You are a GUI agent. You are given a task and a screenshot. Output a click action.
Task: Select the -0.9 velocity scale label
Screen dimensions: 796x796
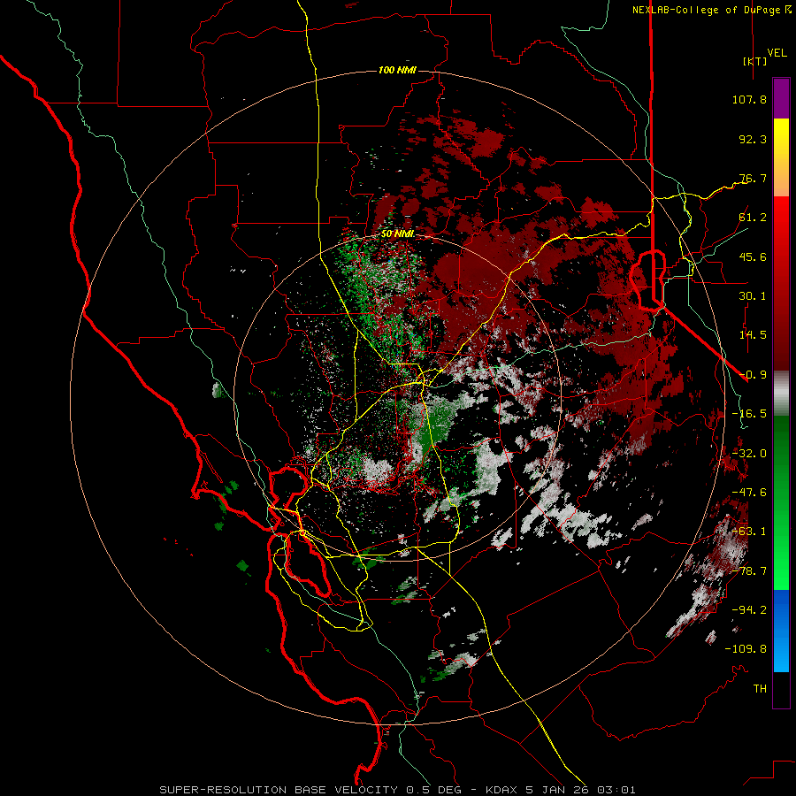(x=753, y=375)
